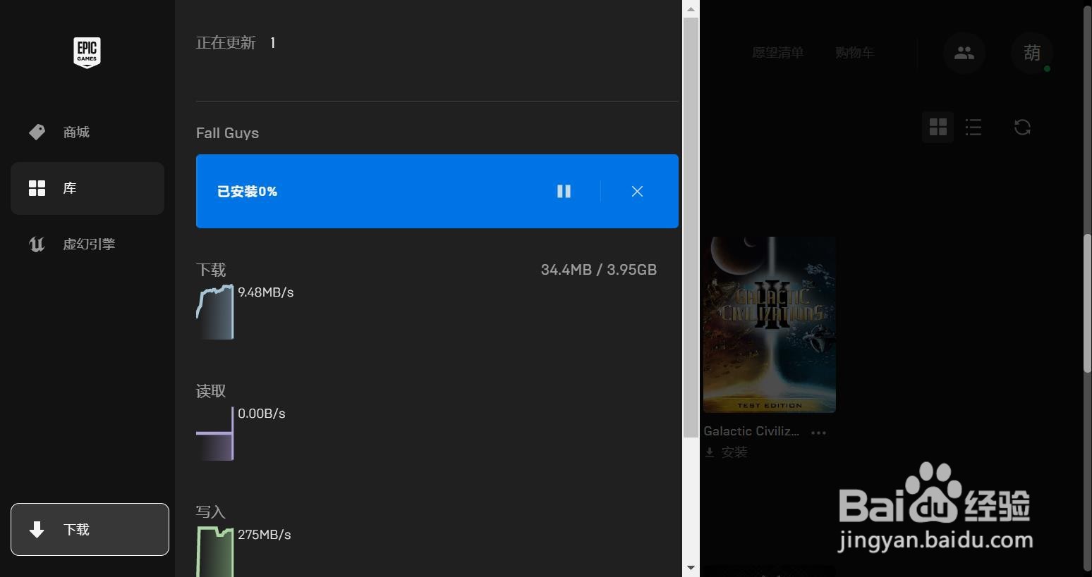Click the 9.48MB/s download speed value

coord(266,292)
